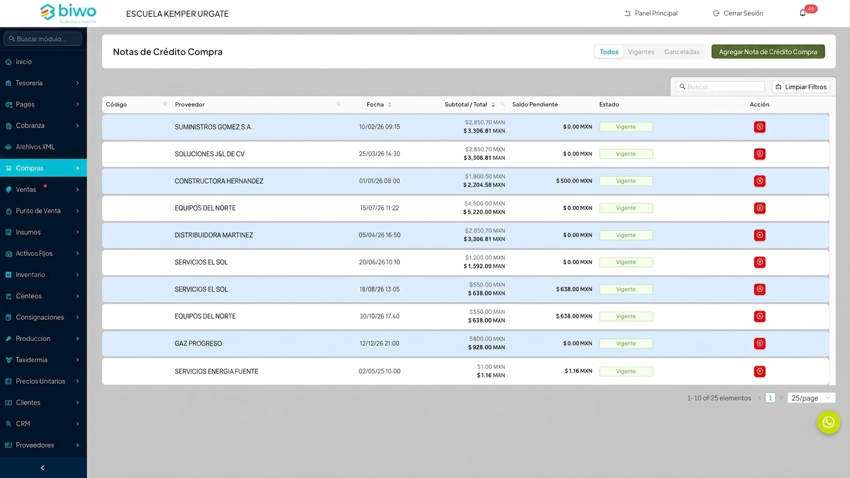Click red action icon for CONSTRUCTORA HERNANDEZ
Image resolution: width=850 pixels, height=478 pixels.
pyautogui.click(x=759, y=181)
